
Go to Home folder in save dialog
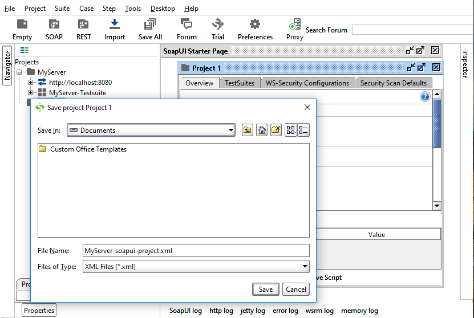[x=262, y=130]
